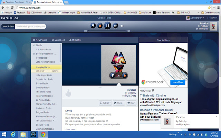Open Facebook bookmark
Screen dimensions: 221x138
point(19,12)
